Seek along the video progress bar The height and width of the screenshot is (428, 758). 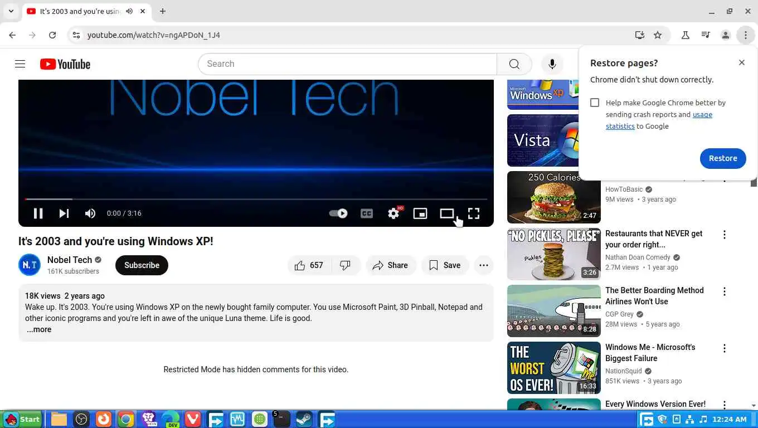tap(256, 199)
